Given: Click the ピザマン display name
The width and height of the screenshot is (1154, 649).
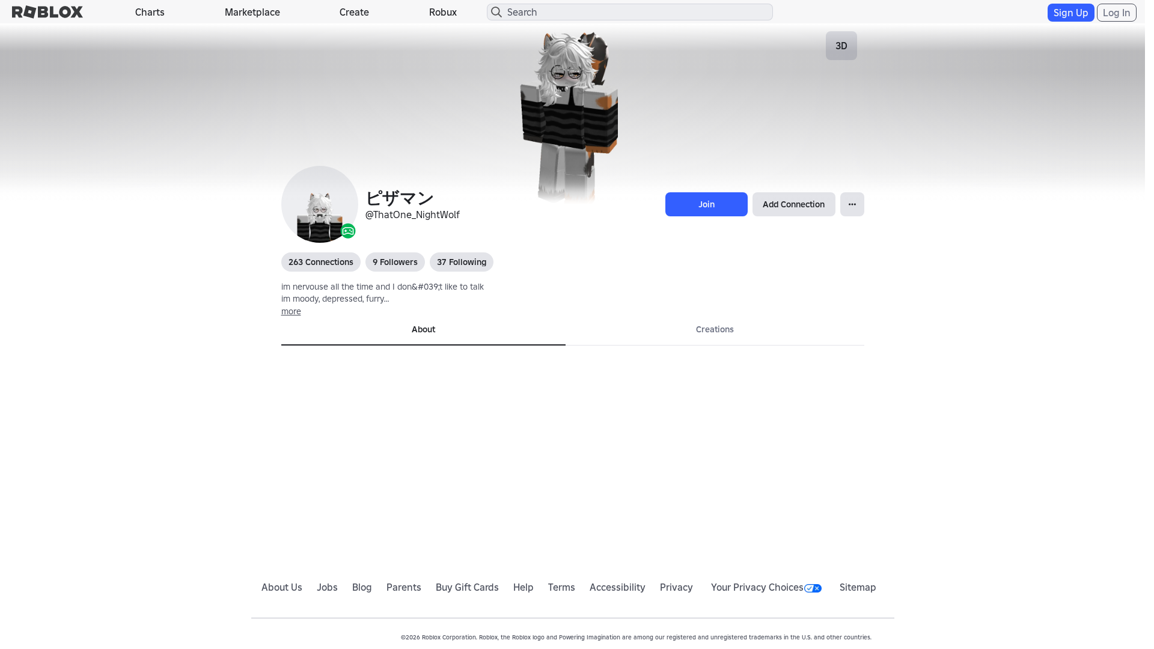Looking at the screenshot, I should point(400,198).
